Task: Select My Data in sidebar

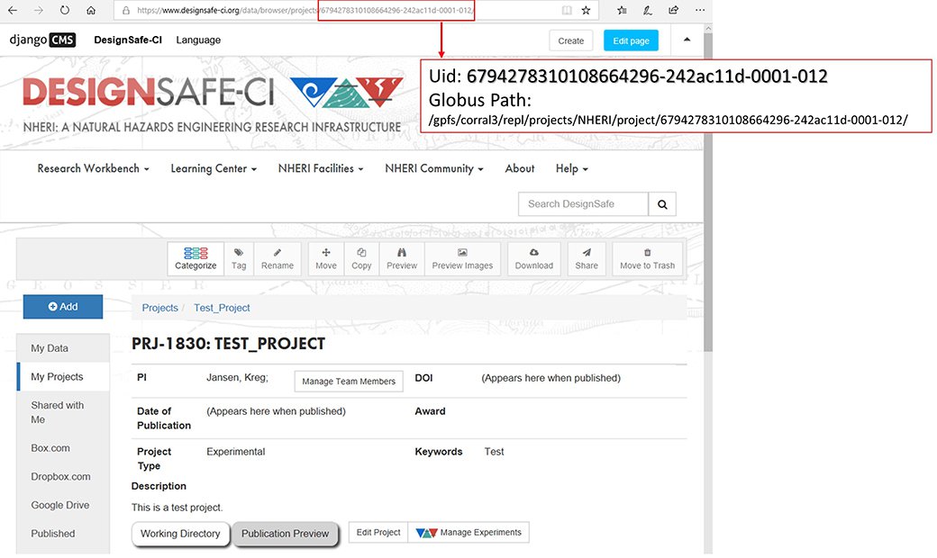Action: [63, 348]
